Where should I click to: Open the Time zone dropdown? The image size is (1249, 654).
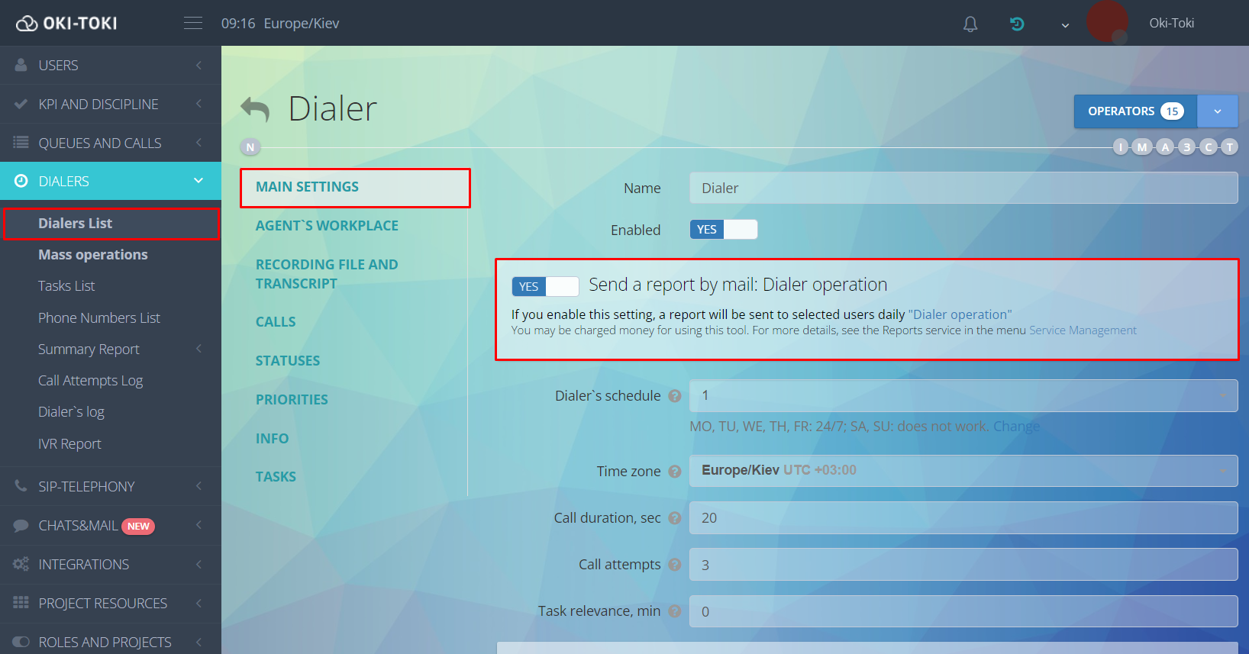(963, 471)
